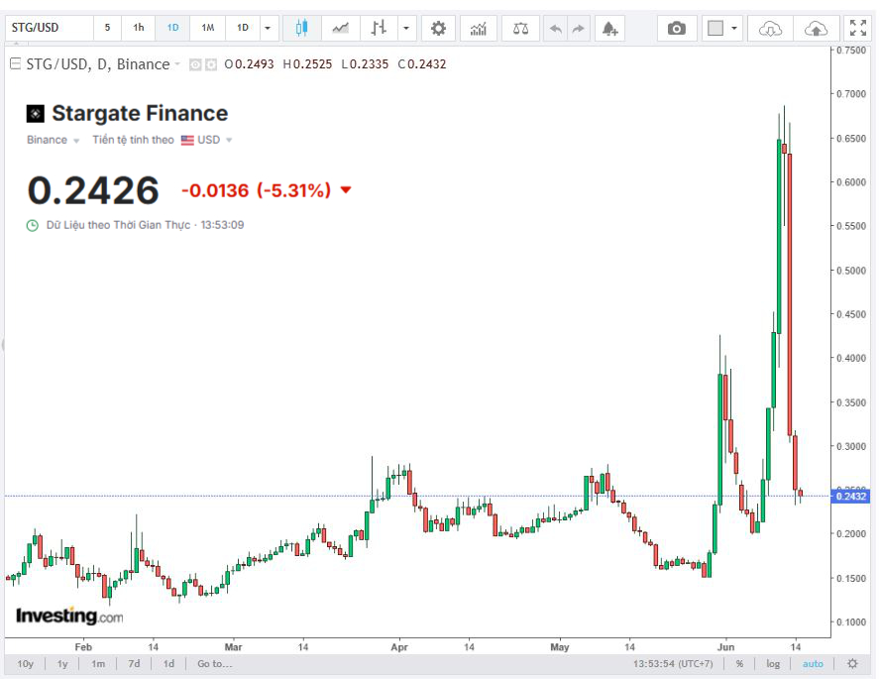Switch to line chart style

(340, 28)
